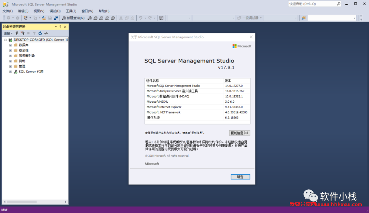Click the version value 14.0.1016.262
Screen dimensions: 369x213
pos(235,91)
